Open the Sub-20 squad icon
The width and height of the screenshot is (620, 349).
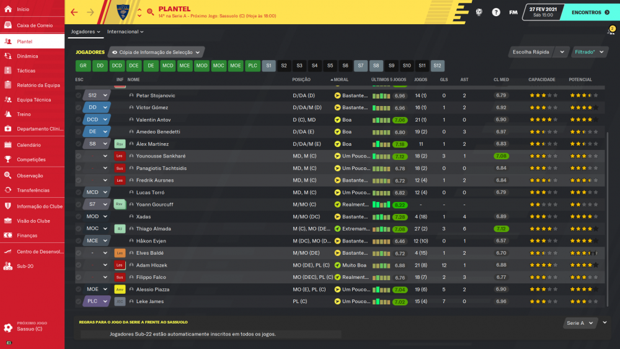pos(8,266)
